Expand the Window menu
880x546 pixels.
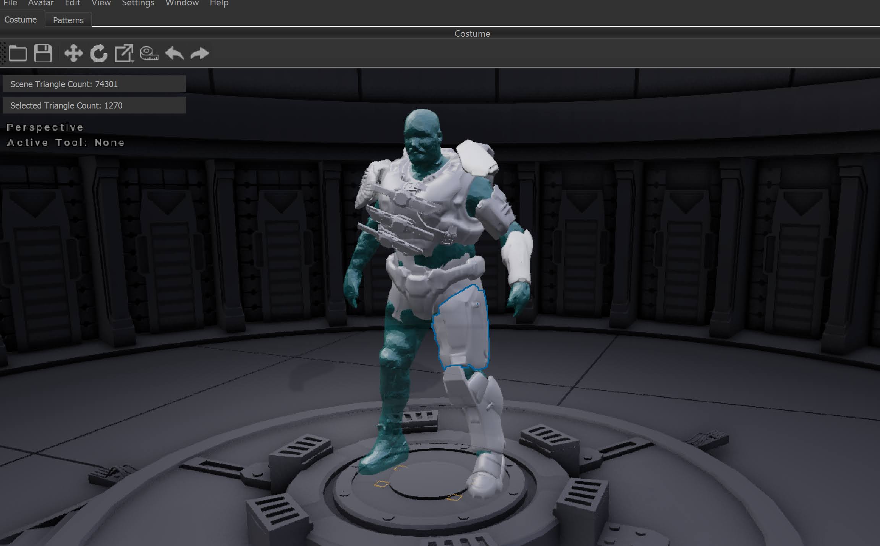pyautogui.click(x=182, y=3)
